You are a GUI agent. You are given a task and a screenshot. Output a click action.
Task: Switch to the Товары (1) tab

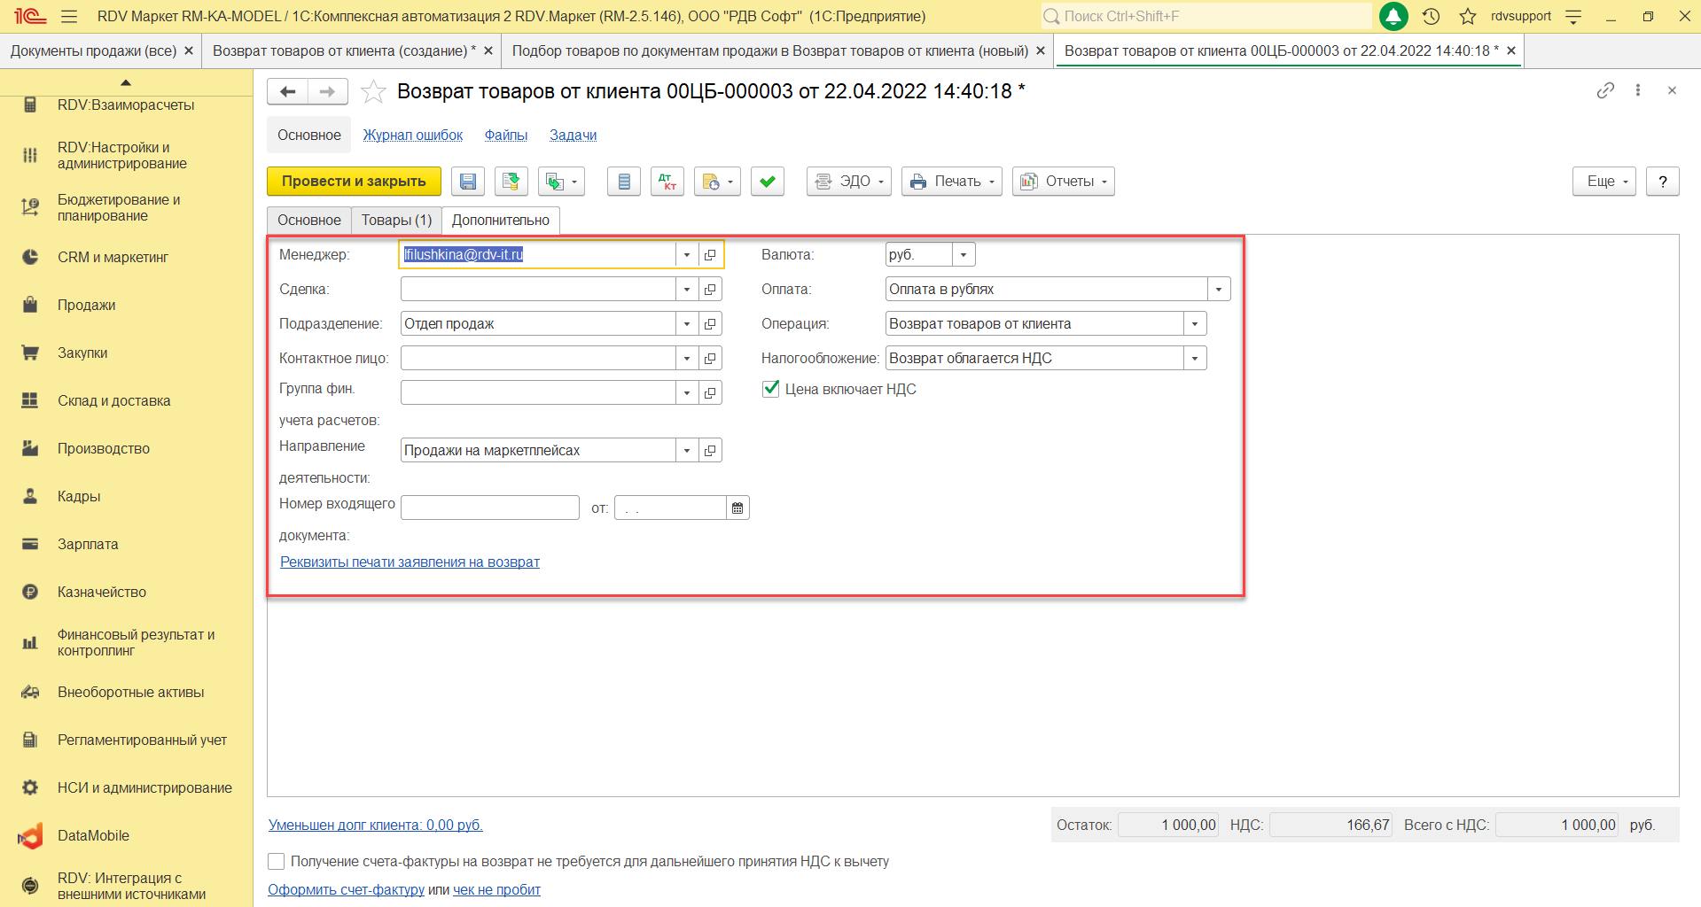click(x=396, y=220)
